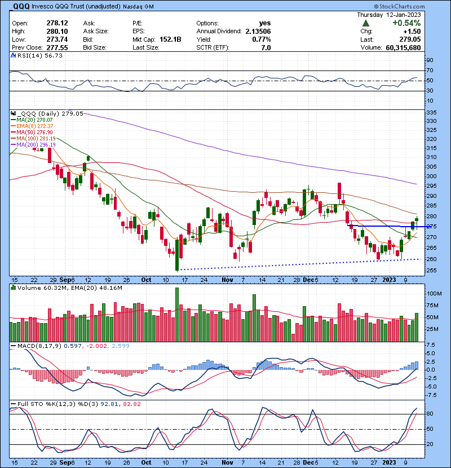Click the MA(50) 276.90 legend entry
The width and height of the screenshot is (451, 468).
click(32, 132)
